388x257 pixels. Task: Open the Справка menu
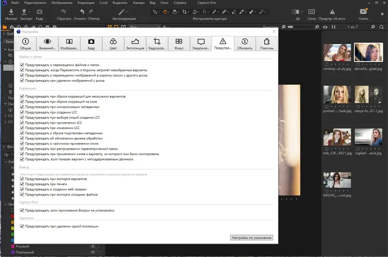pyautogui.click(x=180, y=3)
